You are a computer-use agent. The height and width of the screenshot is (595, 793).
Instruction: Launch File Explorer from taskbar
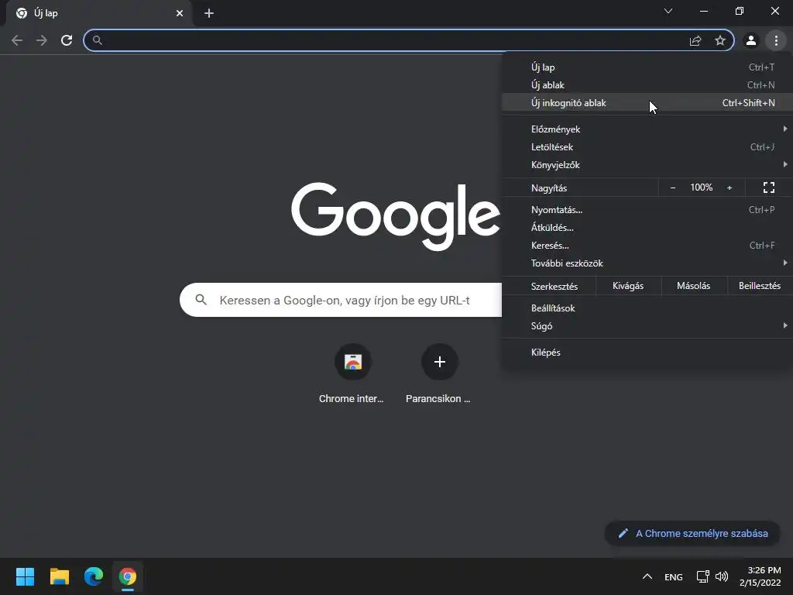pos(60,576)
